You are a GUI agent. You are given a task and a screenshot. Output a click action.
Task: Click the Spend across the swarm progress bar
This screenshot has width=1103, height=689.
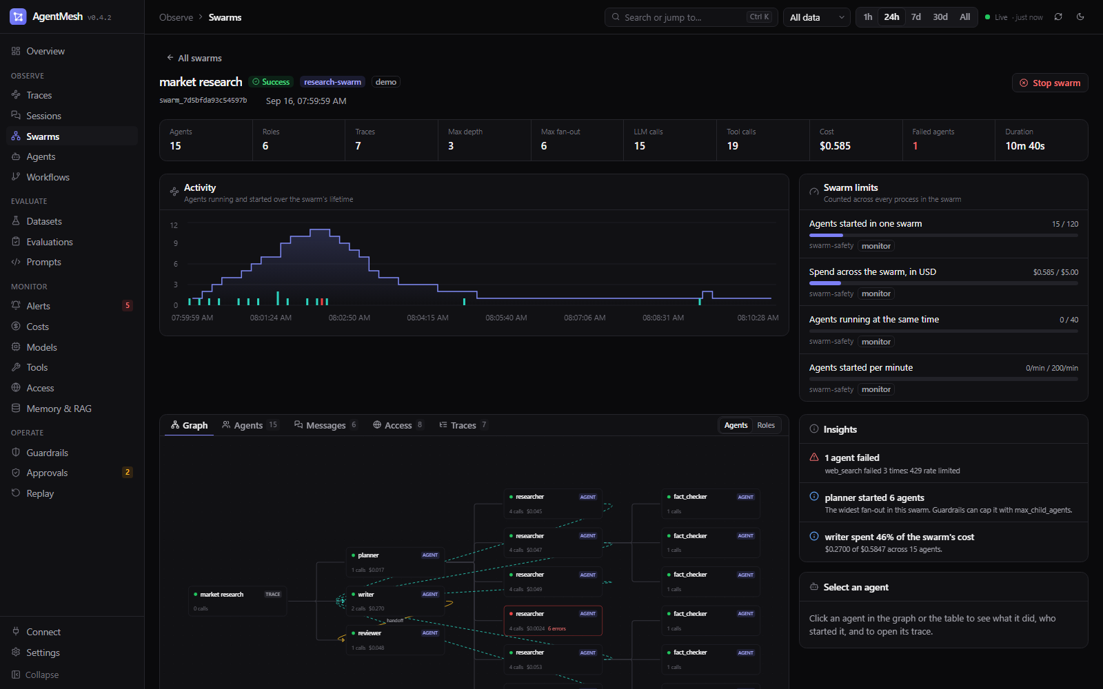(944, 283)
